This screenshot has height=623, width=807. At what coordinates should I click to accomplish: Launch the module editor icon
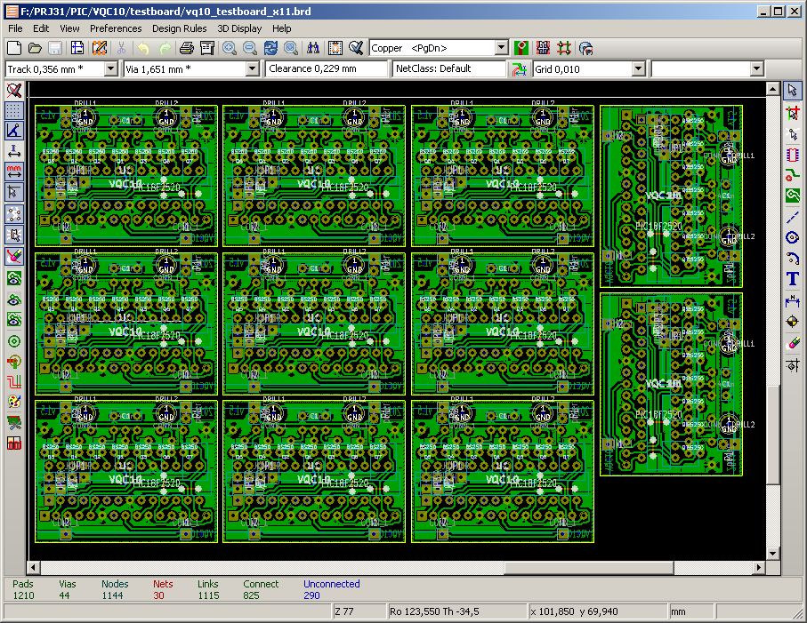click(100, 48)
